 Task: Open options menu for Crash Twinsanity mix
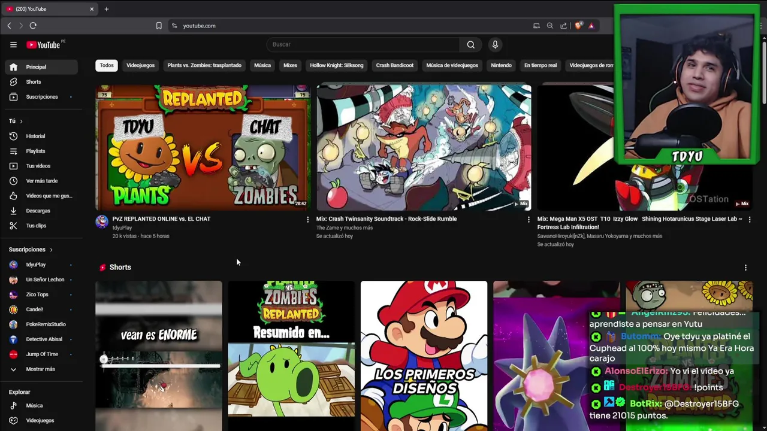coord(528,220)
